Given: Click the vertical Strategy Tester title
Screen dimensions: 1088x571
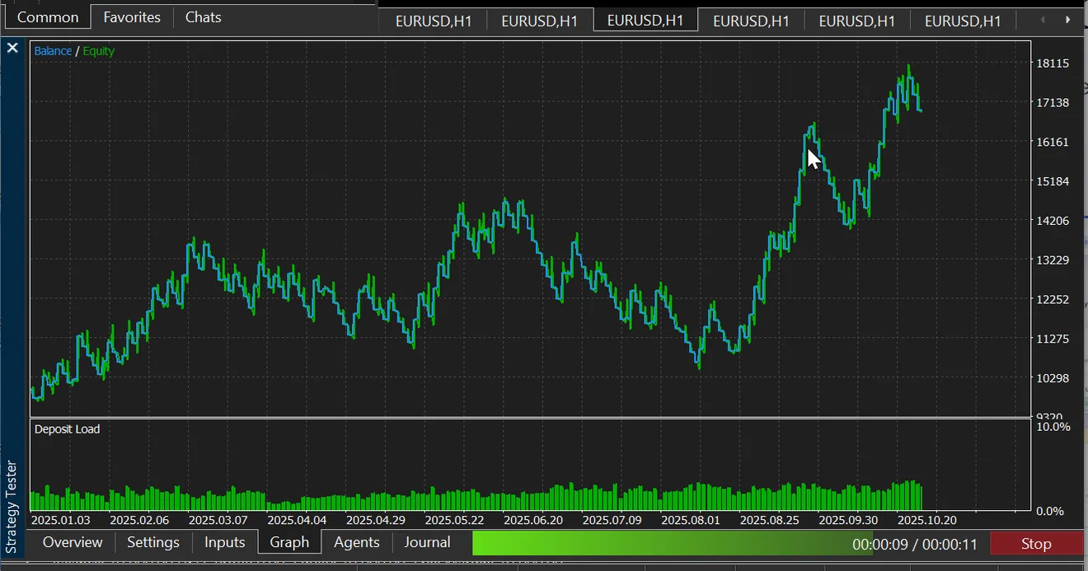Looking at the screenshot, I should tap(12, 507).
